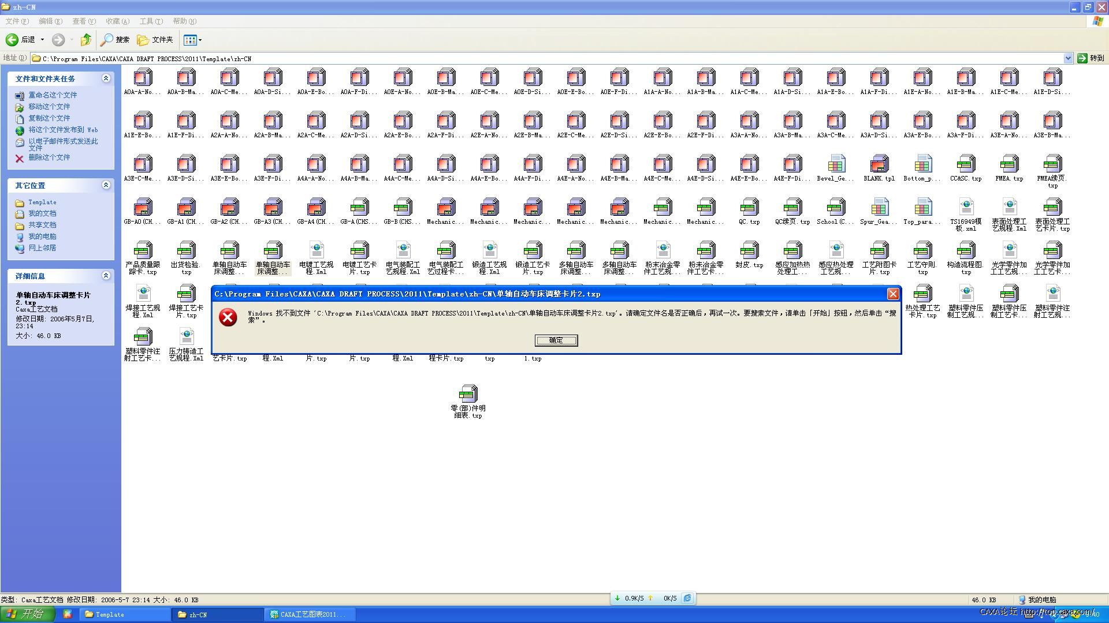
Task: Collapse the 其它位置 panel
Action: pos(106,185)
